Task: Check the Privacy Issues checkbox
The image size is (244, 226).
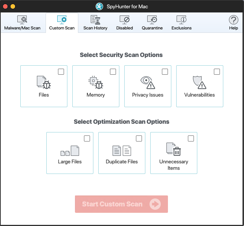Action: [x=165, y=72]
